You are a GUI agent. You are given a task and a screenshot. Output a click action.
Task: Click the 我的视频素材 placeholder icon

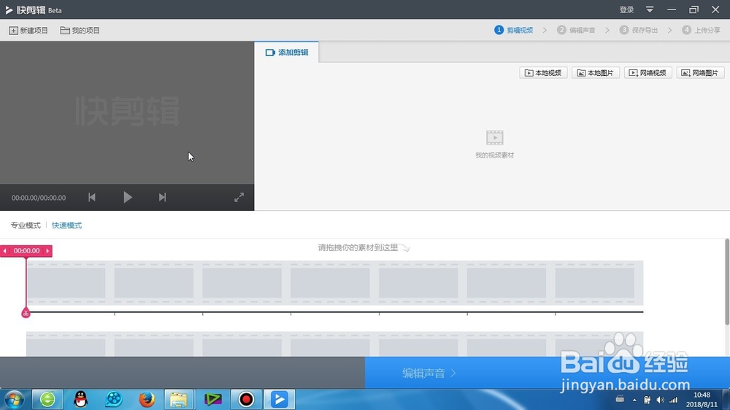494,138
